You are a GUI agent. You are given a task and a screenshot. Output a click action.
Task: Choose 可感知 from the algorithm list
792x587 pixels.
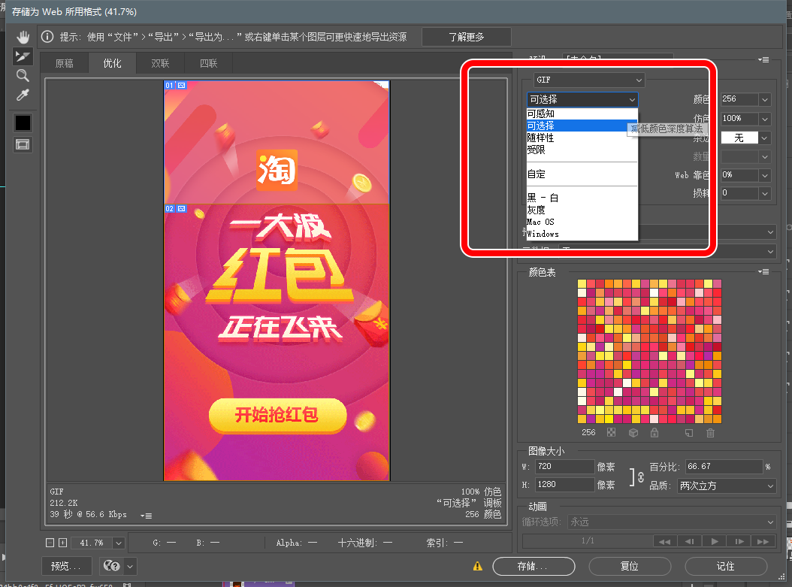point(582,113)
